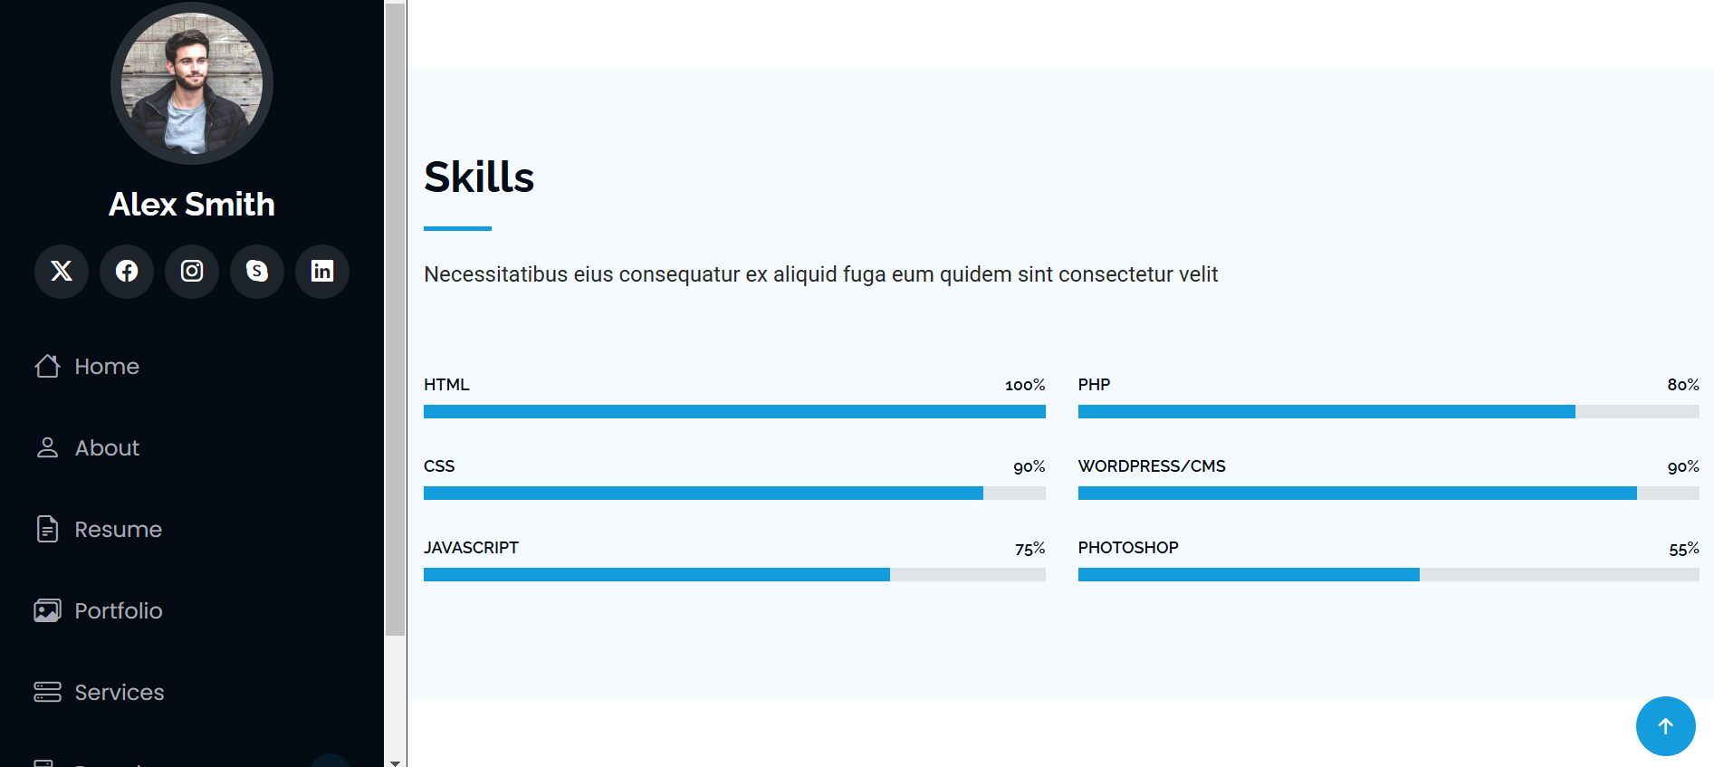
Task: Navigate to the About menu item
Action: (107, 447)
